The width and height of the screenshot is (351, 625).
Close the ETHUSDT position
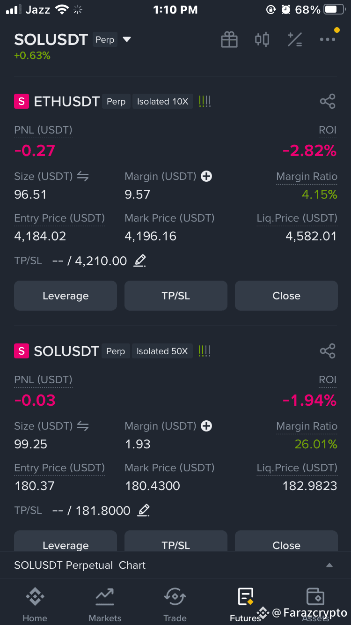(286, 296)
